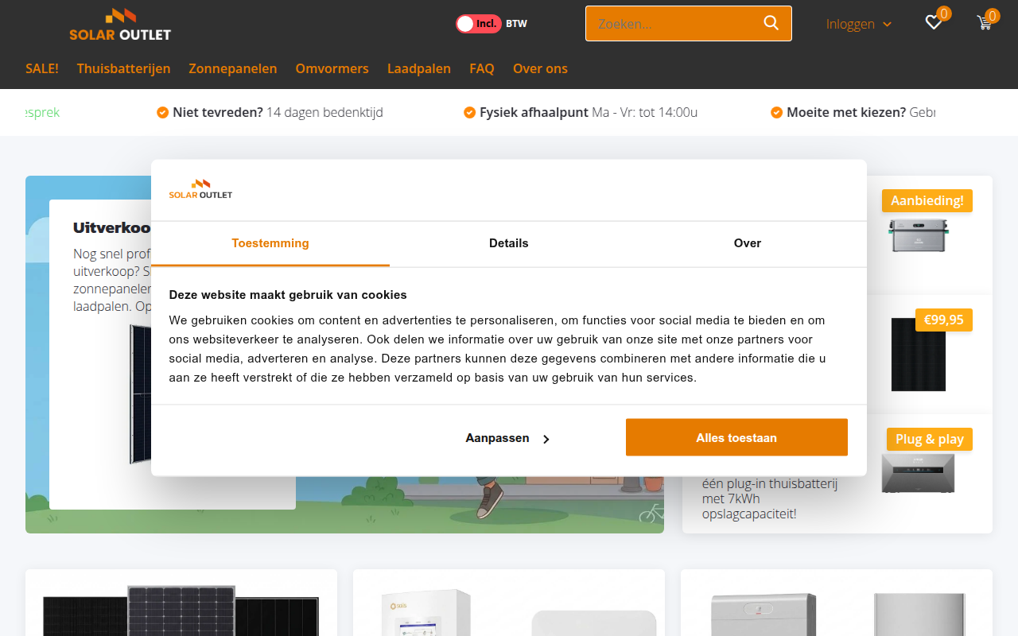Click heading Deze website maakt gebruik van cookies
This screenshot has height=636, width=1018.
[x=288, y=295]
